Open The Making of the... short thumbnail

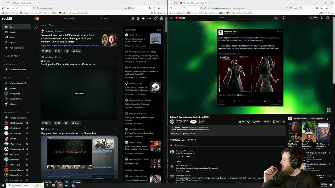pos(294,131)
